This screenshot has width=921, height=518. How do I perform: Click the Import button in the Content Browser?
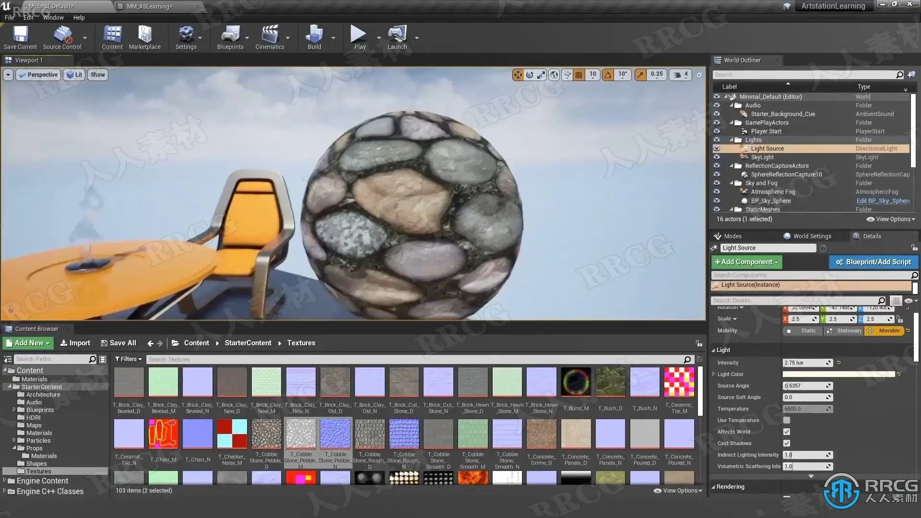pyautogui.click(x=75, y=343)
